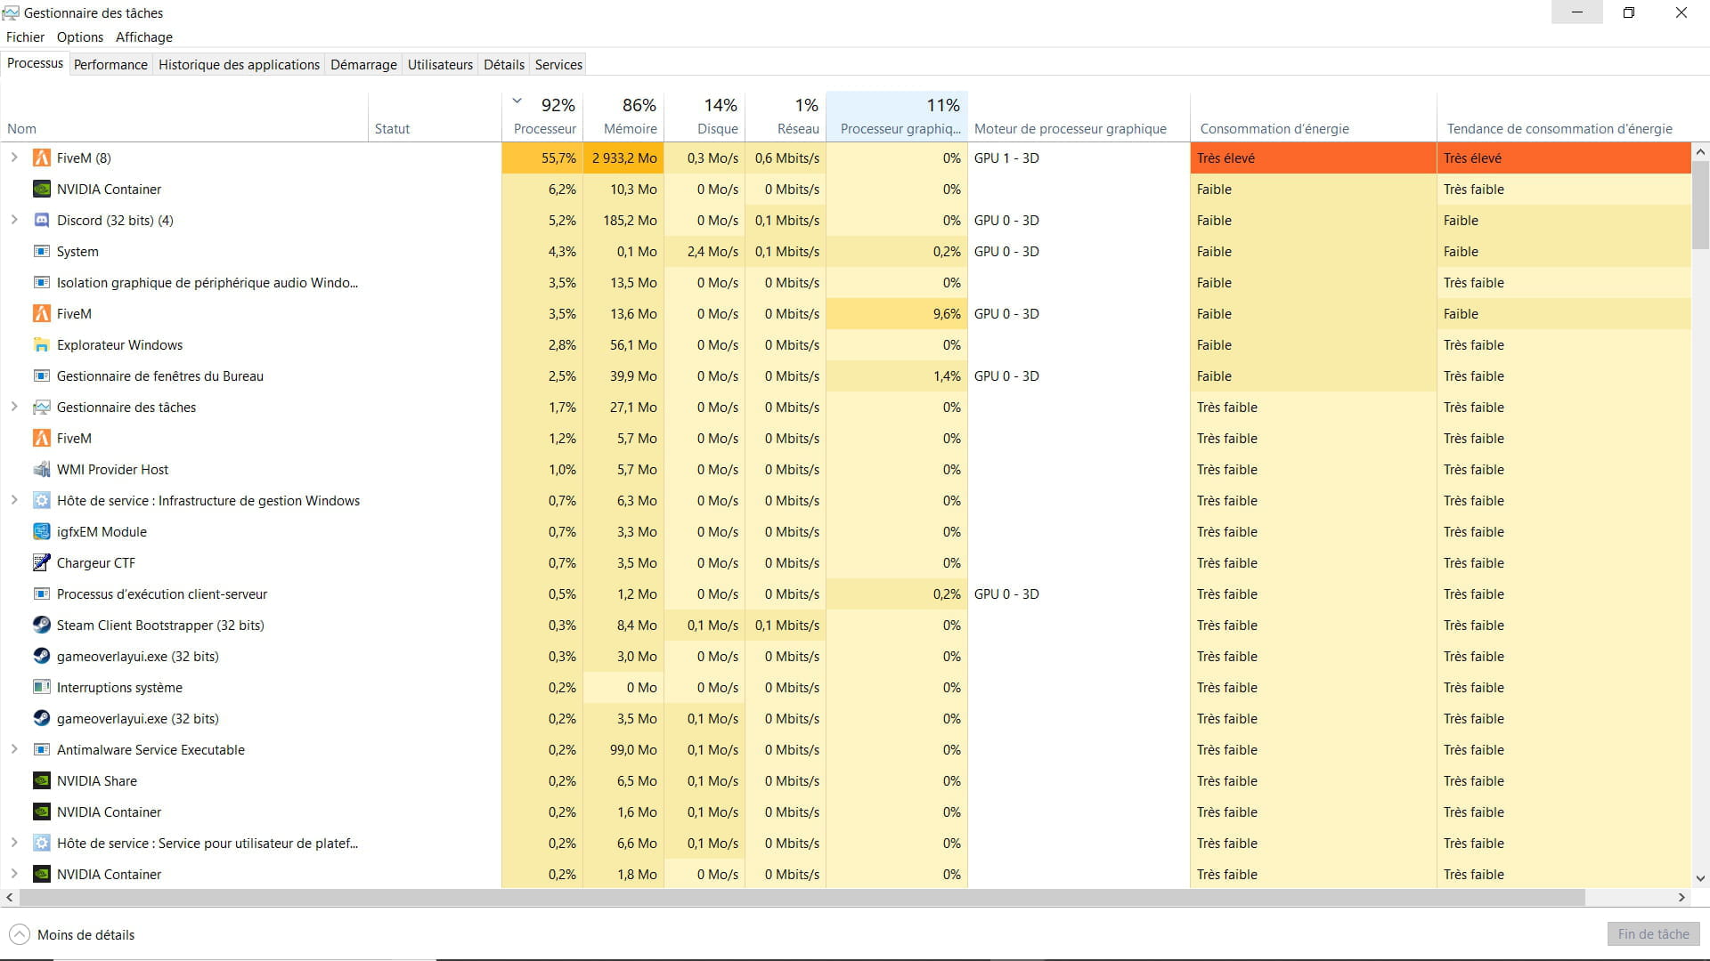Click the FiveM (8) process icon
Image resolution: width=1710 pixels, height=961 pixels.
coord(41,158)
